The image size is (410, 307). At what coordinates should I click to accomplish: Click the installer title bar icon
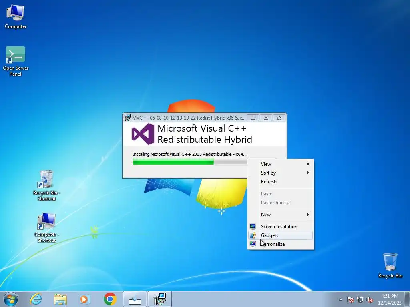(127, 118)
